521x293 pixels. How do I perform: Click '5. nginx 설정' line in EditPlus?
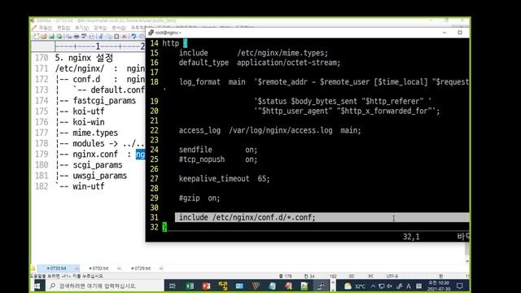point(84,58)
